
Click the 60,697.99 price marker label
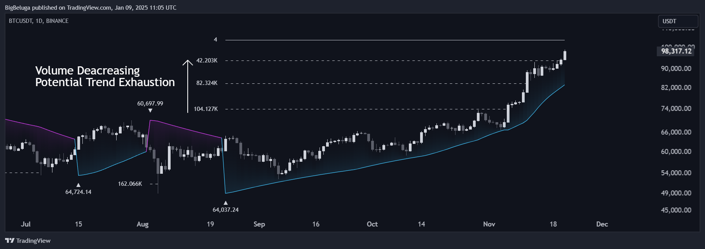(150, 104)
